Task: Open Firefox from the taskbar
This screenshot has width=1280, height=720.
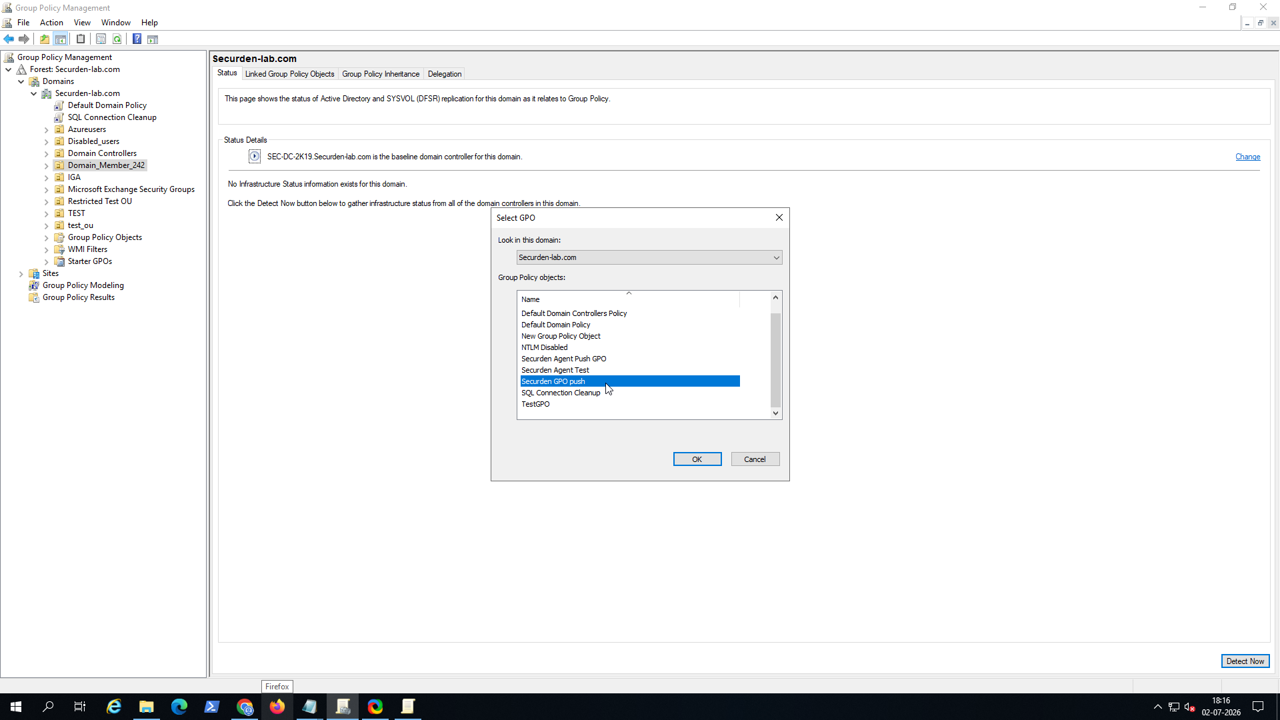Action: click(277, 707)
